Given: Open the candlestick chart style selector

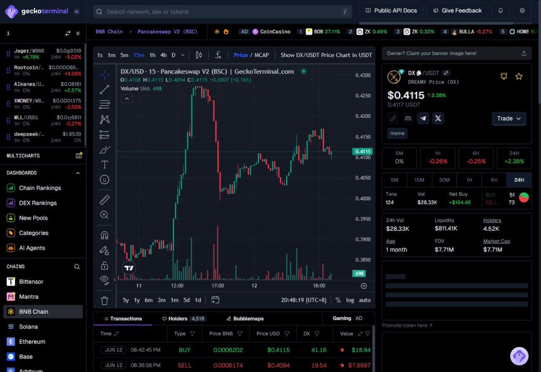Looking at the screenshot, I should (199, 55).
